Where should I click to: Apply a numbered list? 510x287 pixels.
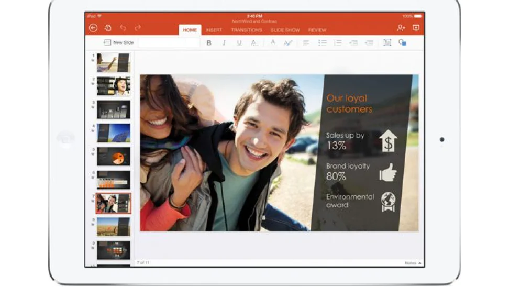tap(338, 42)
